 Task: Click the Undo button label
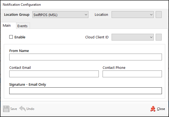30,109
